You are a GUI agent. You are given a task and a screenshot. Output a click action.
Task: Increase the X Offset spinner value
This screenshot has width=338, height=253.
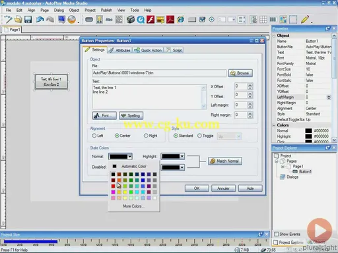tap(250, 84)
